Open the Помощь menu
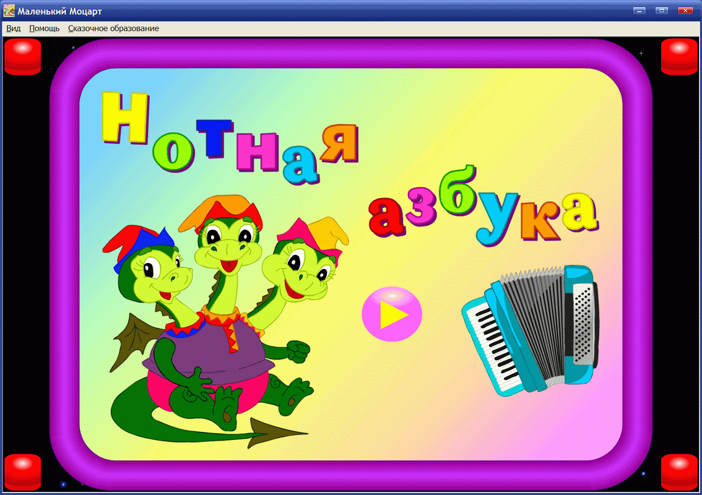 coord(45,28)
